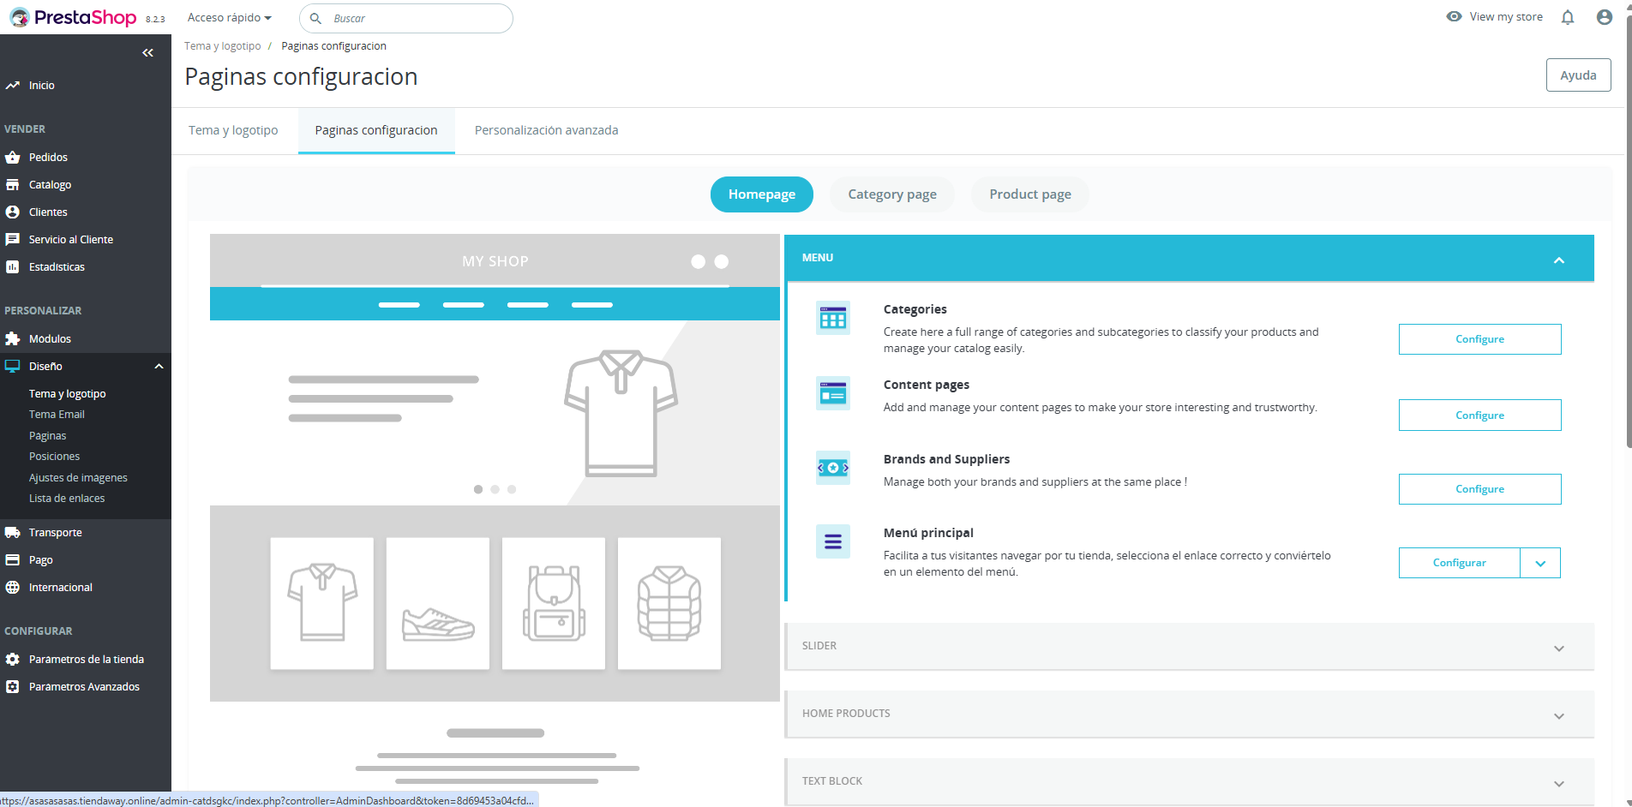1632x807 pixels.
Task: Switch to Product page view
Action: (x=1029, y=194)
